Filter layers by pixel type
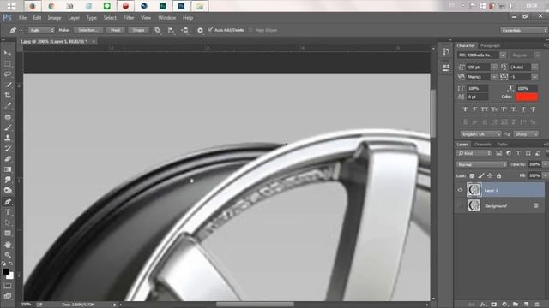 point(499,153)
